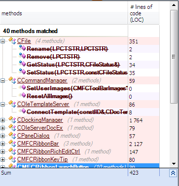Click the Rename method icon
Image resolution: width=179 pixels, height=186 pixels.
tap(22, 48)
